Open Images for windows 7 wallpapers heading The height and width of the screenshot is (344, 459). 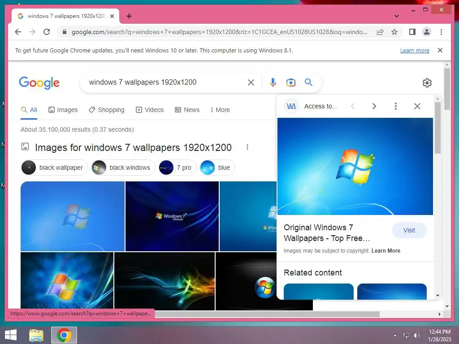pyautogui.click(x=133, y=147)
